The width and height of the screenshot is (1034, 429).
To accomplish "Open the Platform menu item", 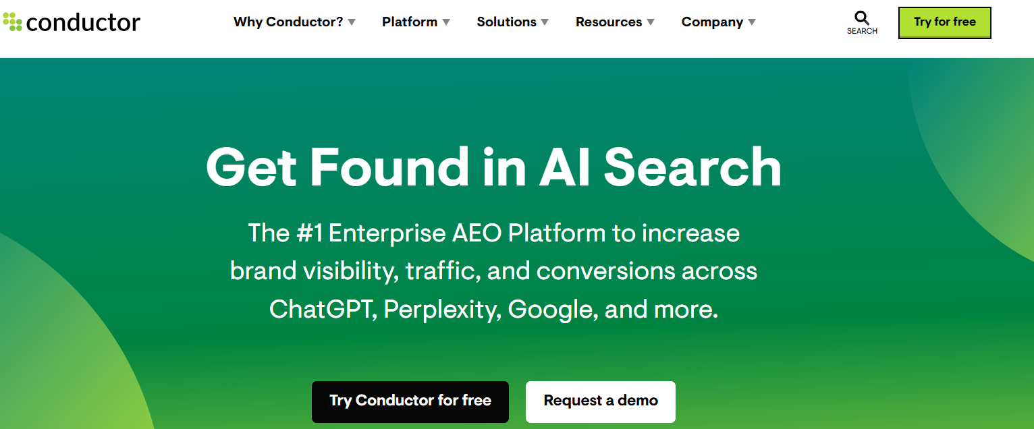I will 409,22.
